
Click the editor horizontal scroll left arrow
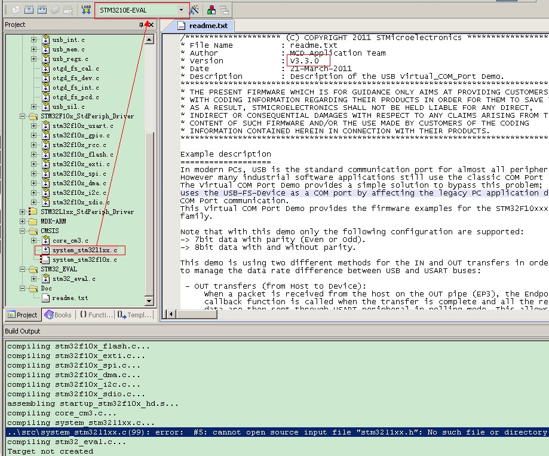coord(171,314)
